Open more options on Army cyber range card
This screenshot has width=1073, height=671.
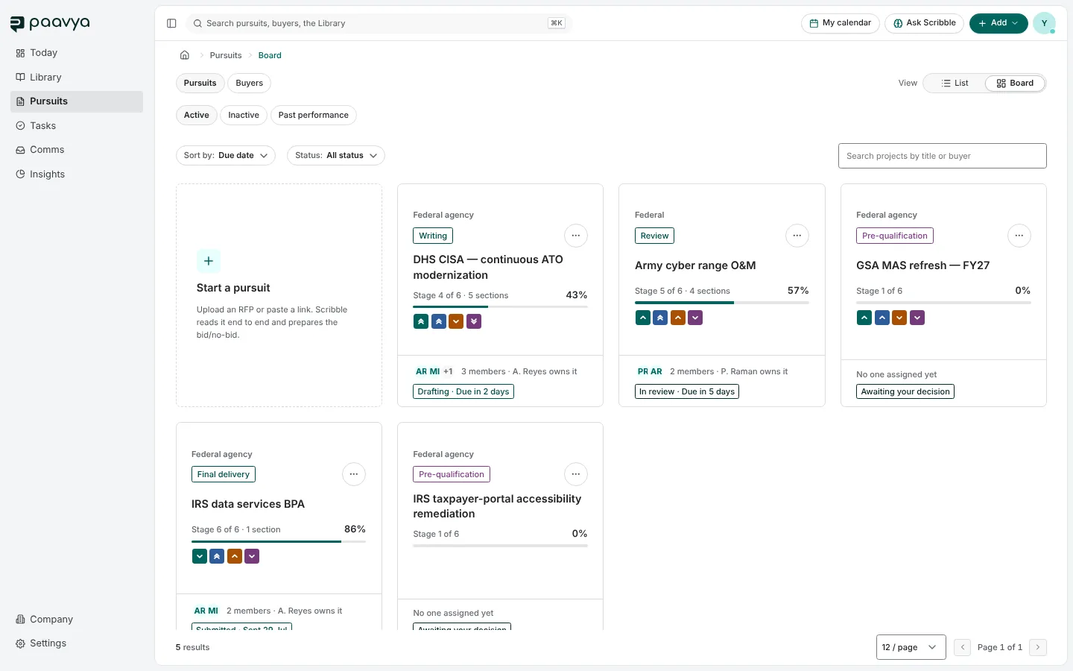point(797,236)
